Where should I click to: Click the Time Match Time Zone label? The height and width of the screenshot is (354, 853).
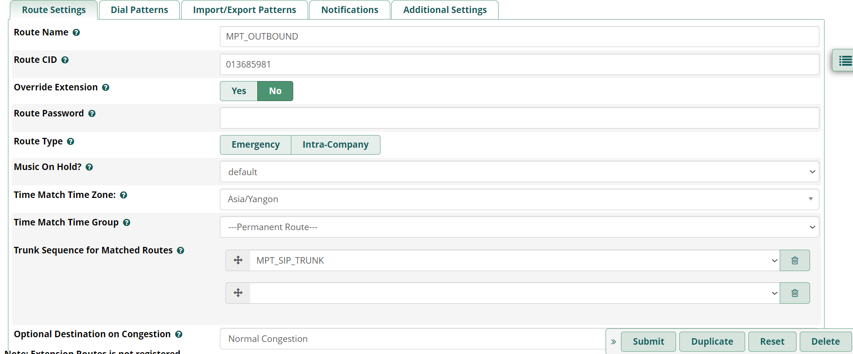click(65, 195)
